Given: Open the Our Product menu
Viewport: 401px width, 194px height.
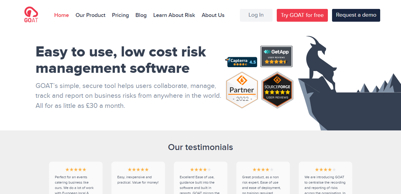Looking at the screenshot, I should [90, 15].
